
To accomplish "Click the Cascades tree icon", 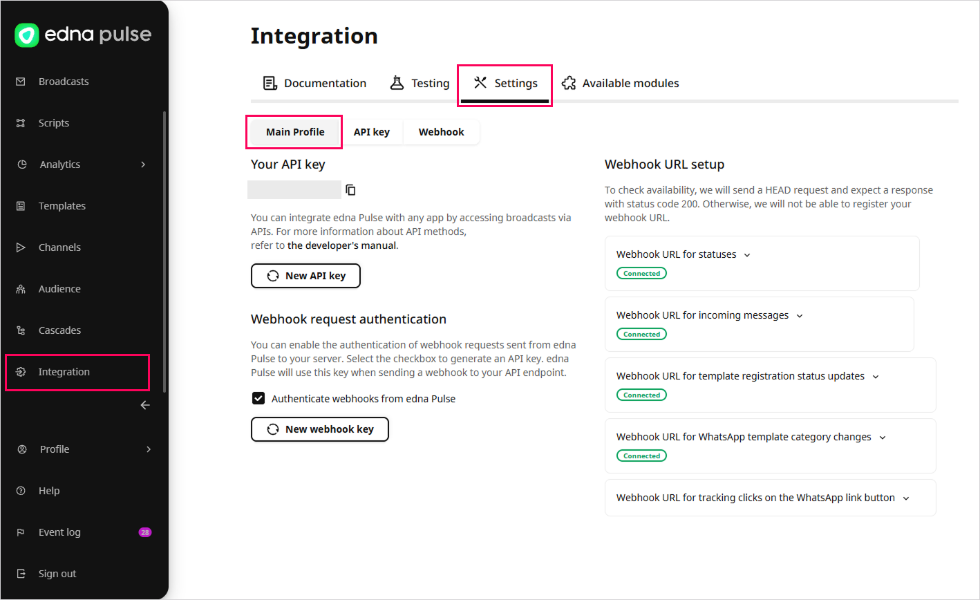I will click(21, 330).
